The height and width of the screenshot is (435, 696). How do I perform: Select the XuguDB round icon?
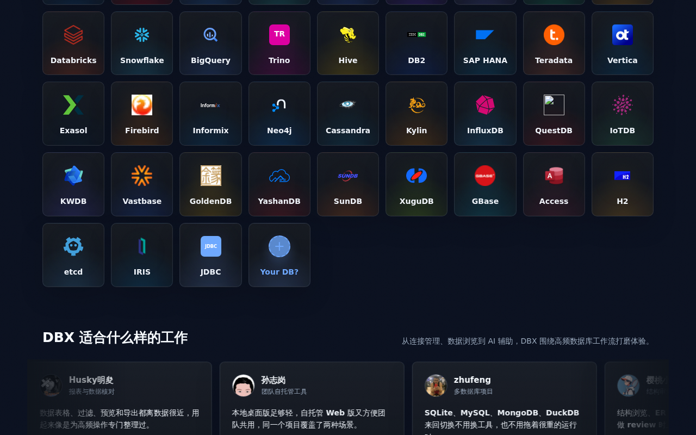click(417, 176)
